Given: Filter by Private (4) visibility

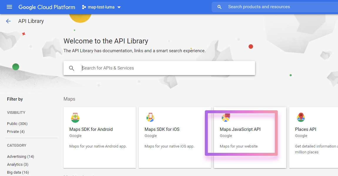Looking at the screenshot, I should click(16, 132).
